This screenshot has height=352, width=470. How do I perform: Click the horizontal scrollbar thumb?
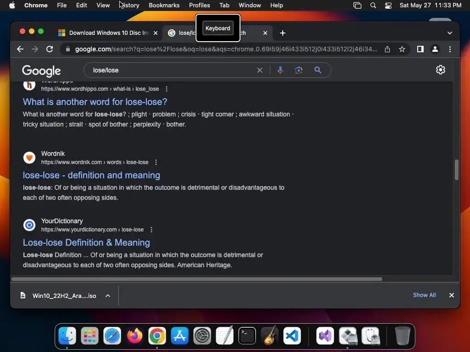click(197, 279)
